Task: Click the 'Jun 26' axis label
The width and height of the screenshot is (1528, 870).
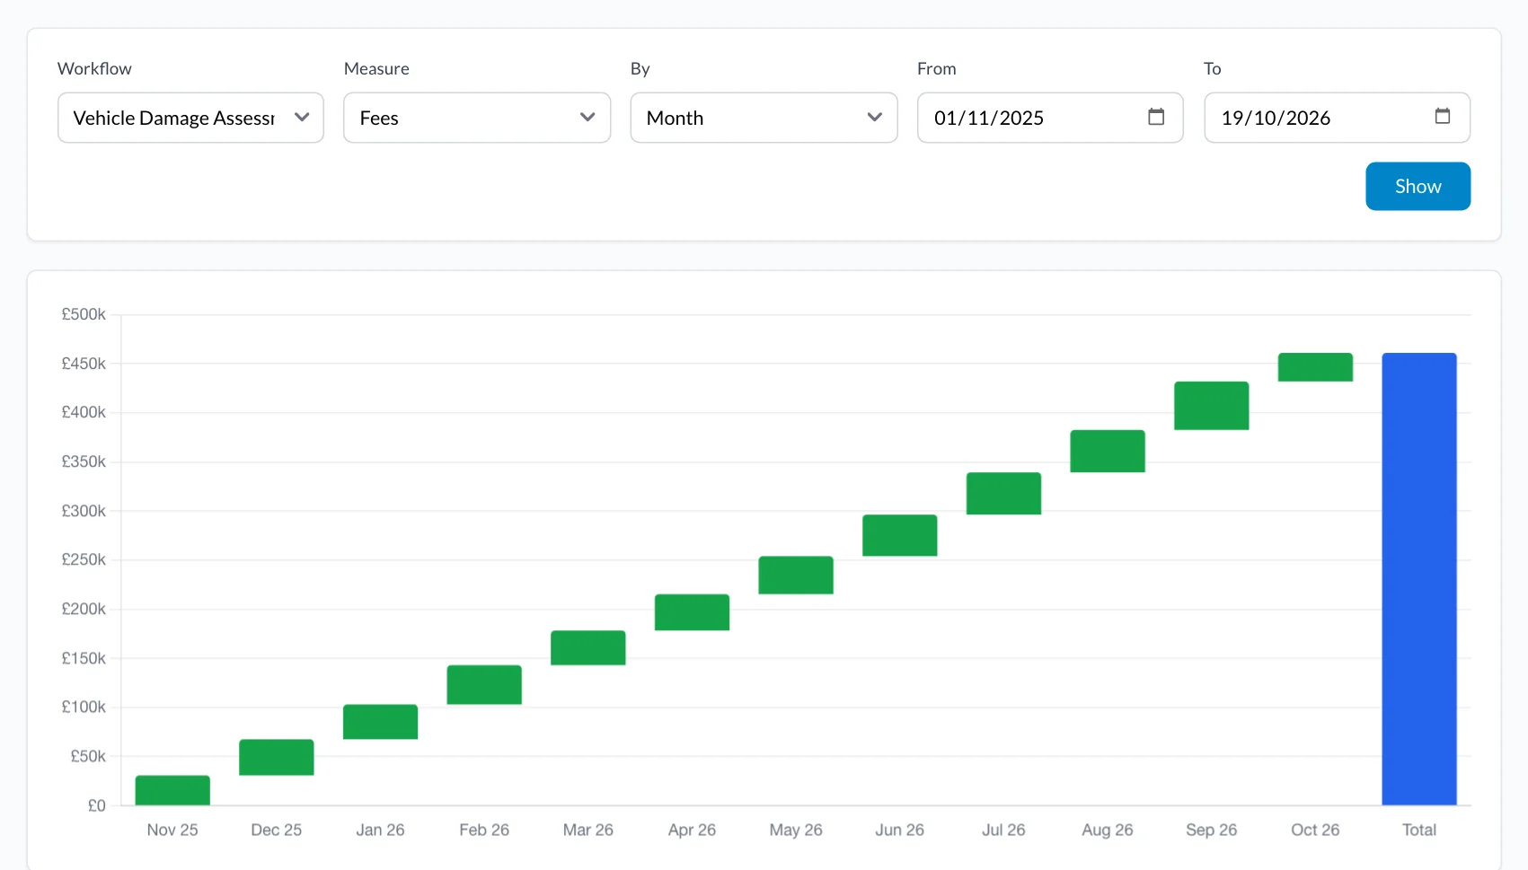Action: tap(900, 830)
